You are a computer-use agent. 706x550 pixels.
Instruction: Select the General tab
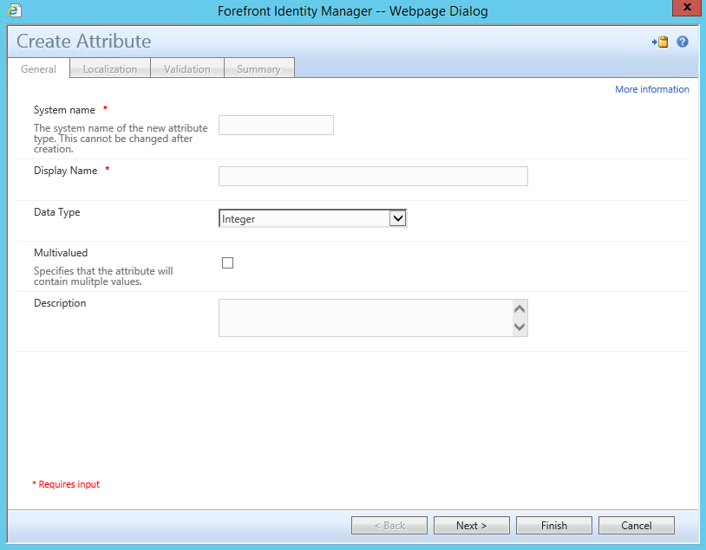38,68
